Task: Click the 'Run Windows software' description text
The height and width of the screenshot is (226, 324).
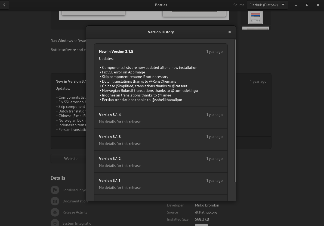Action: (x=68, y=41)
